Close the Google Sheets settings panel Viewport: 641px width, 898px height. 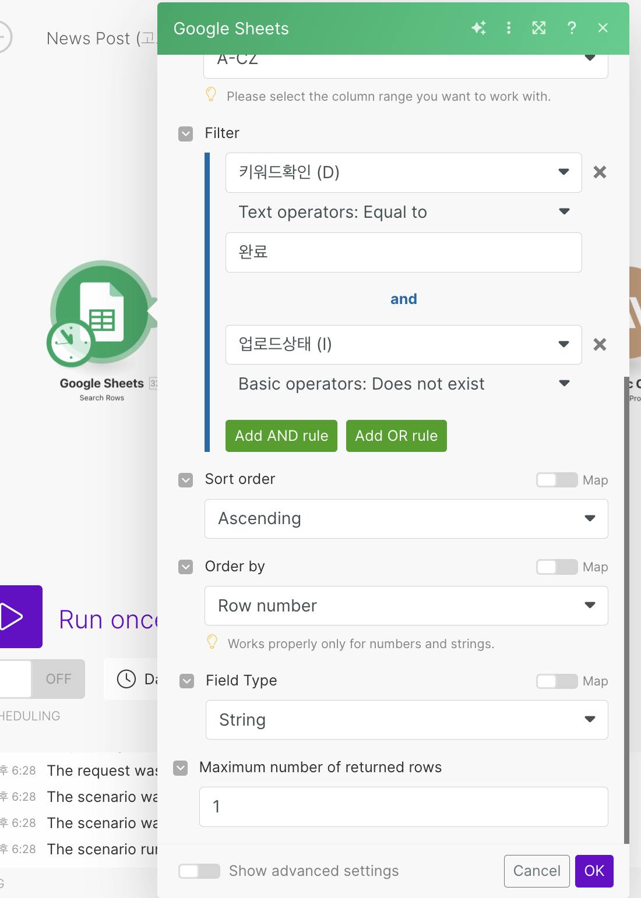603,28
